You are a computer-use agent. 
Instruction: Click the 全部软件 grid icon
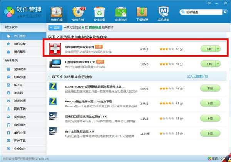pyautogui.click(x=8, y=69)
